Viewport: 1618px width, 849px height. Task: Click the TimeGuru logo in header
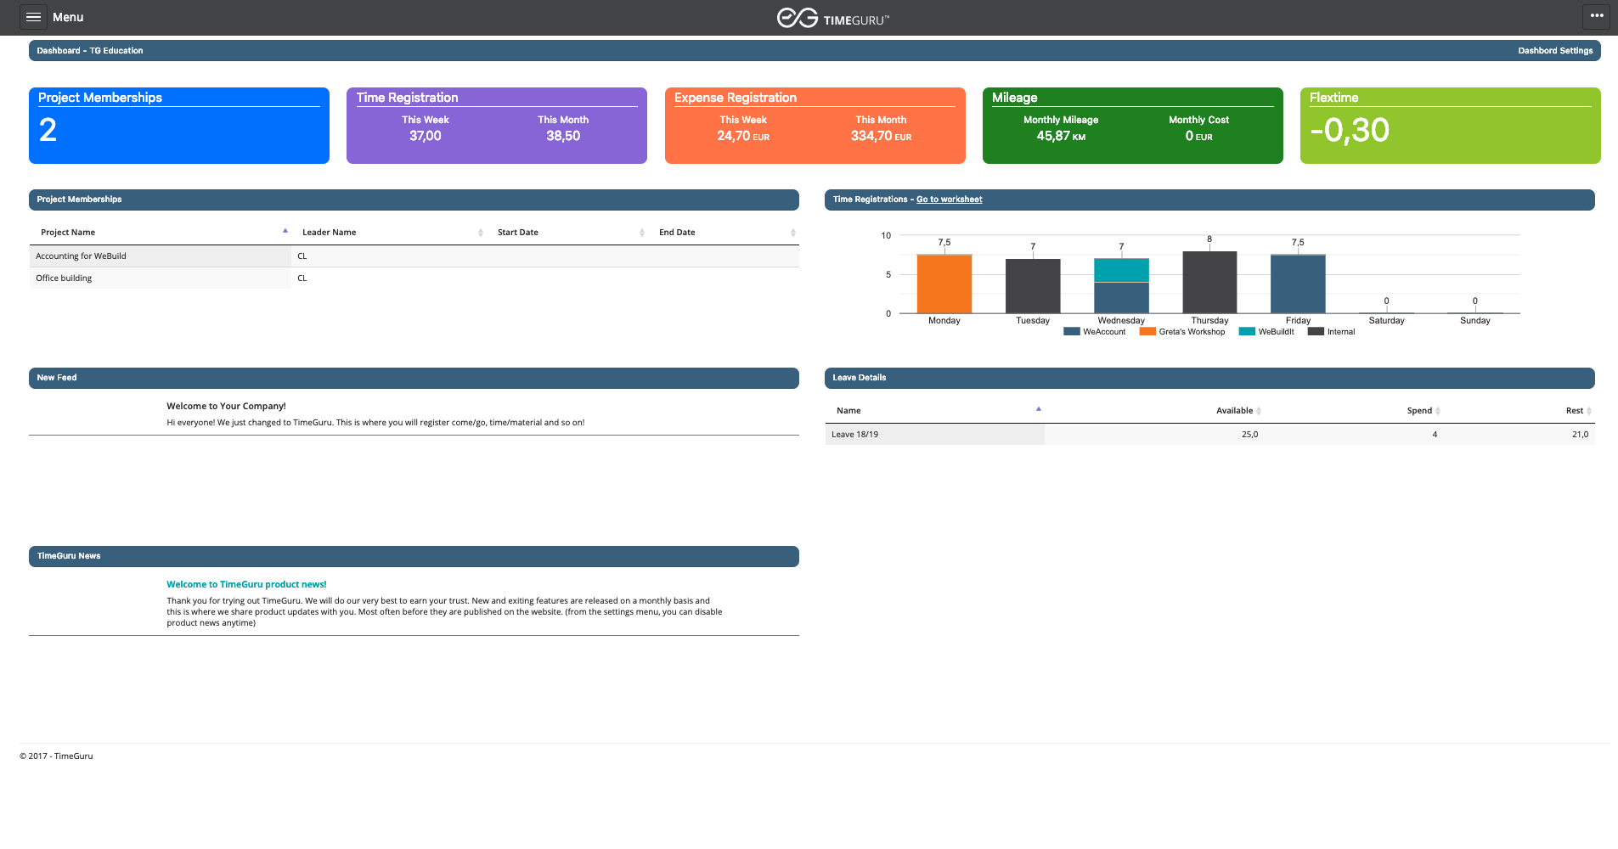point(832,18)
